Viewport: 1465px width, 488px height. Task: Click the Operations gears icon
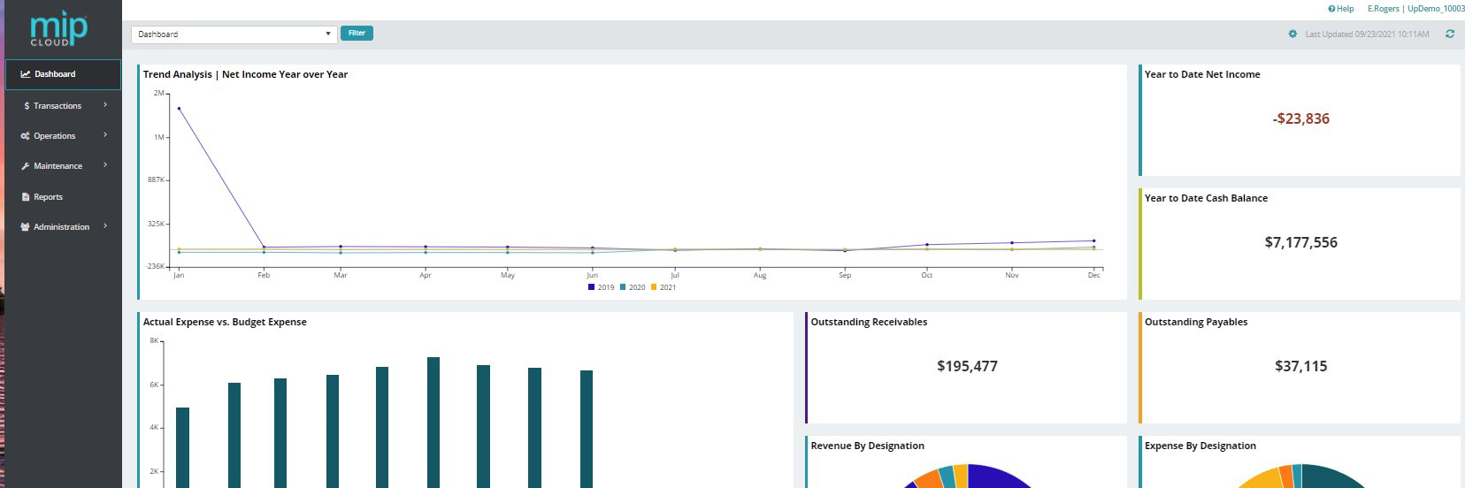pos(26,135)
